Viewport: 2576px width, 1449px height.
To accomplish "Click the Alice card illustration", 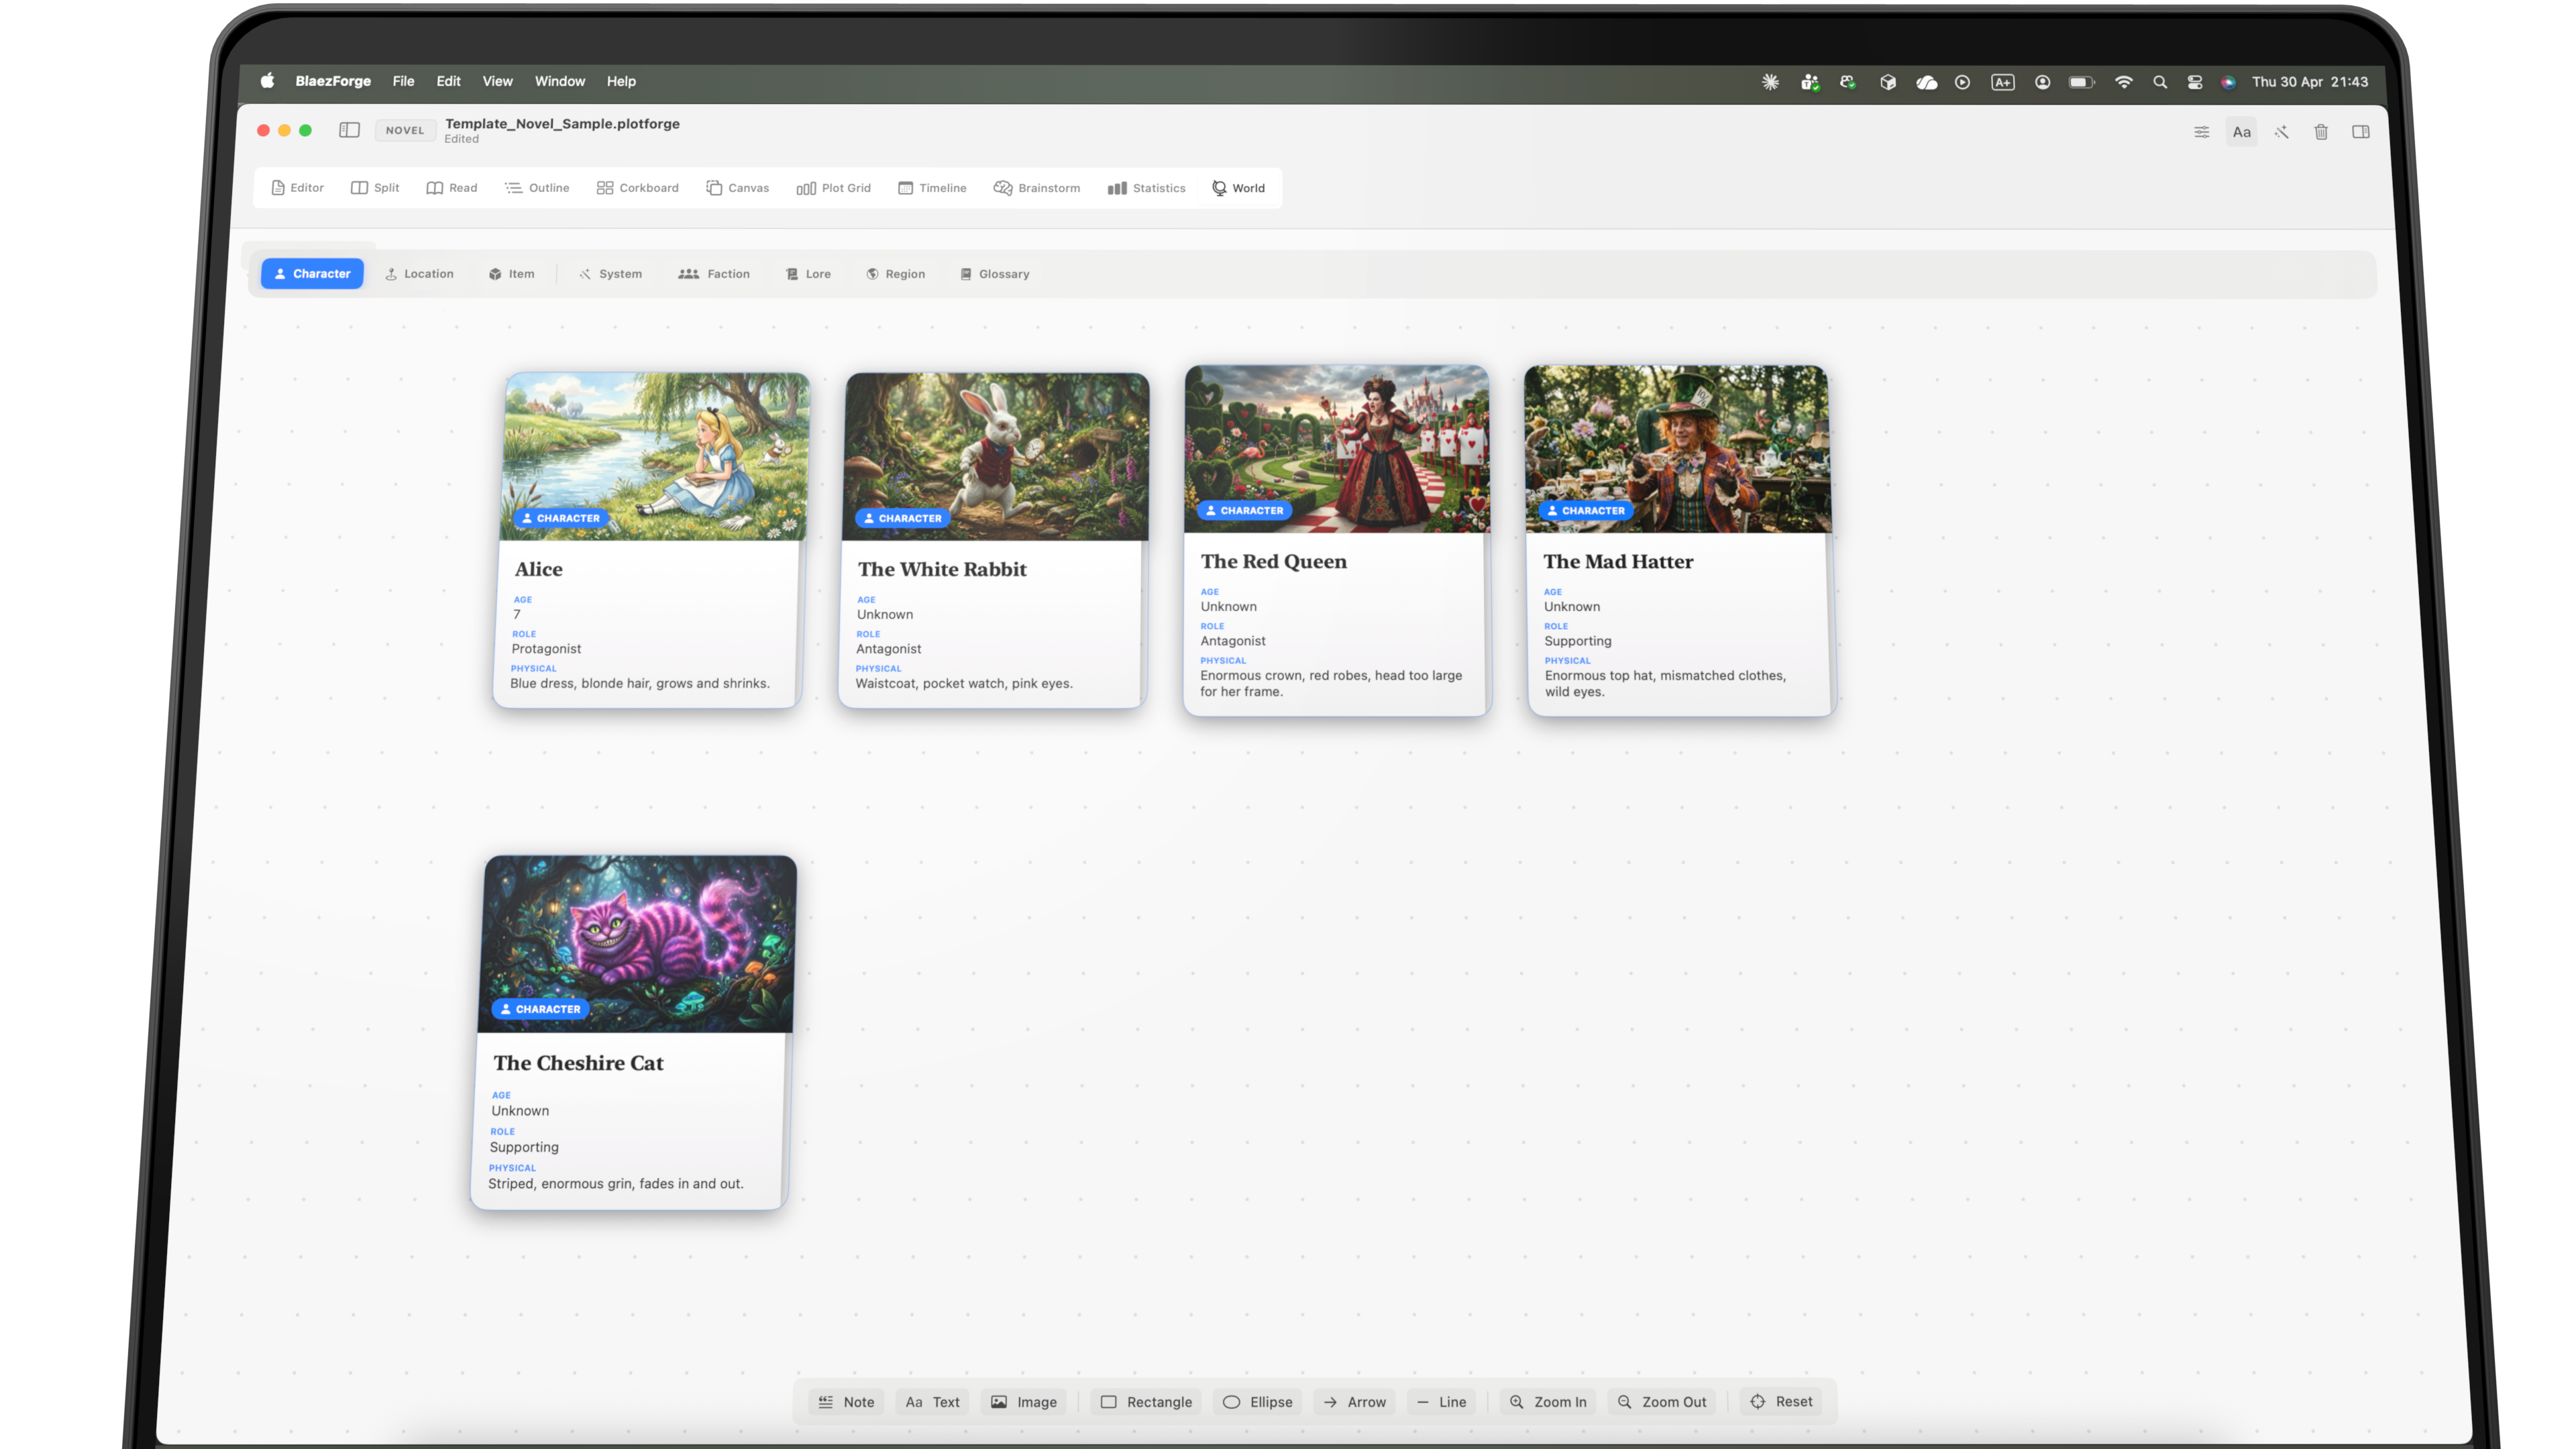I will pyautogui.click(x=654, y=456).
